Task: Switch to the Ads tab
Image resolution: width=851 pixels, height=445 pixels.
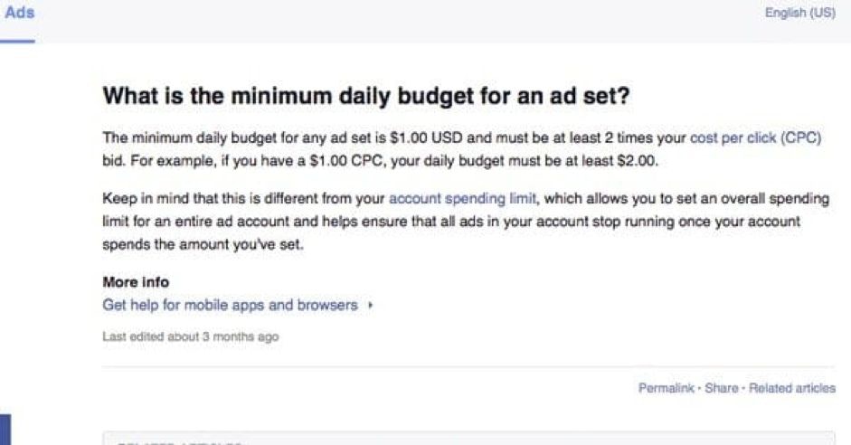Action: [19, 14]
